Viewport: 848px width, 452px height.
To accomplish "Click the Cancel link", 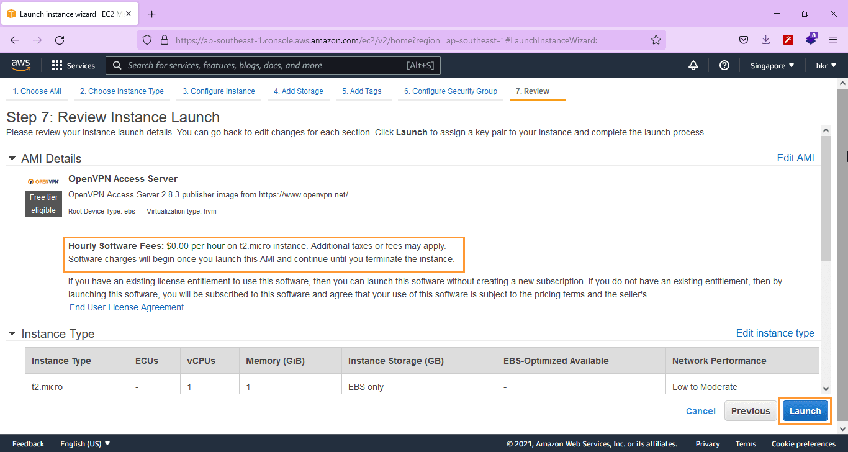I will (701, 411).
